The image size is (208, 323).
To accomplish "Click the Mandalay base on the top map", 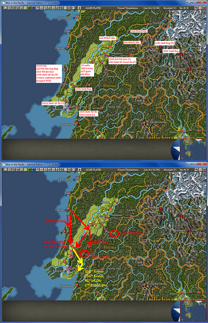I will click(106, 54).
